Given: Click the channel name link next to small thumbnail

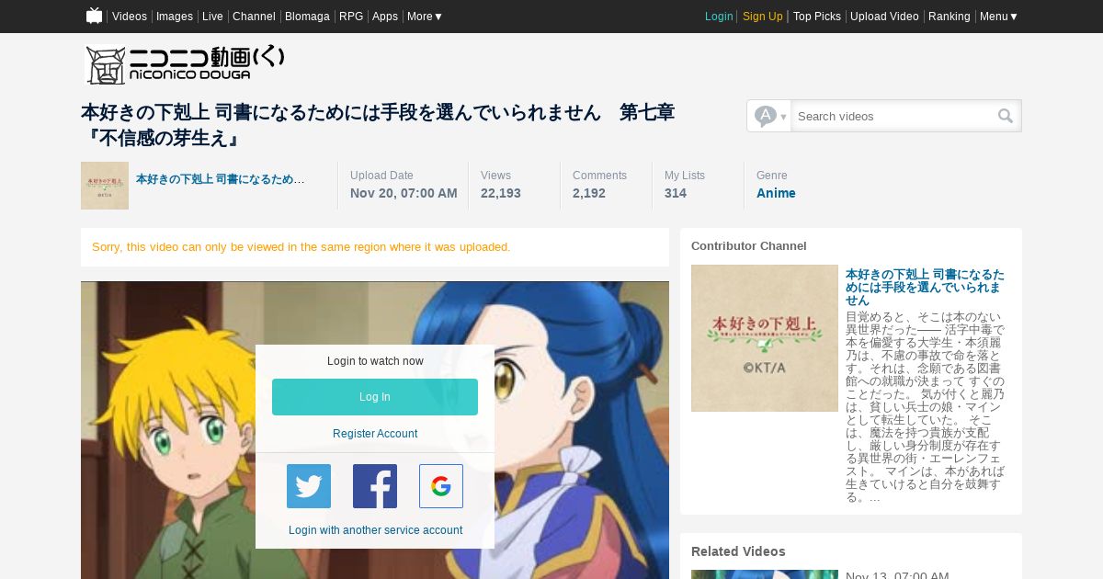Looking at the screenshot, I should click(221, 179).
